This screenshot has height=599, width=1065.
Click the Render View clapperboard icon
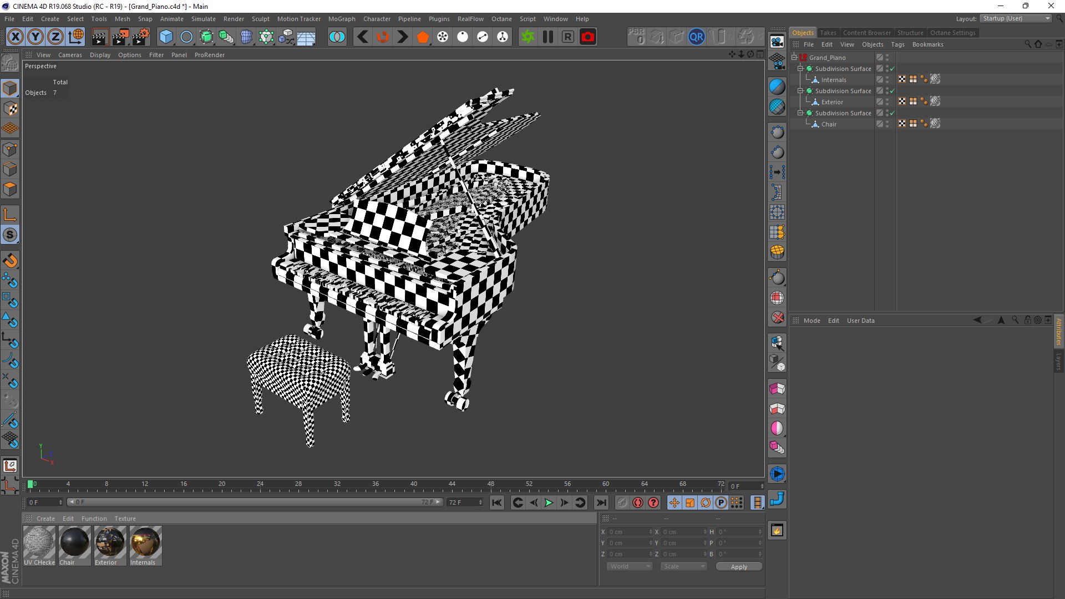point(100,37)
